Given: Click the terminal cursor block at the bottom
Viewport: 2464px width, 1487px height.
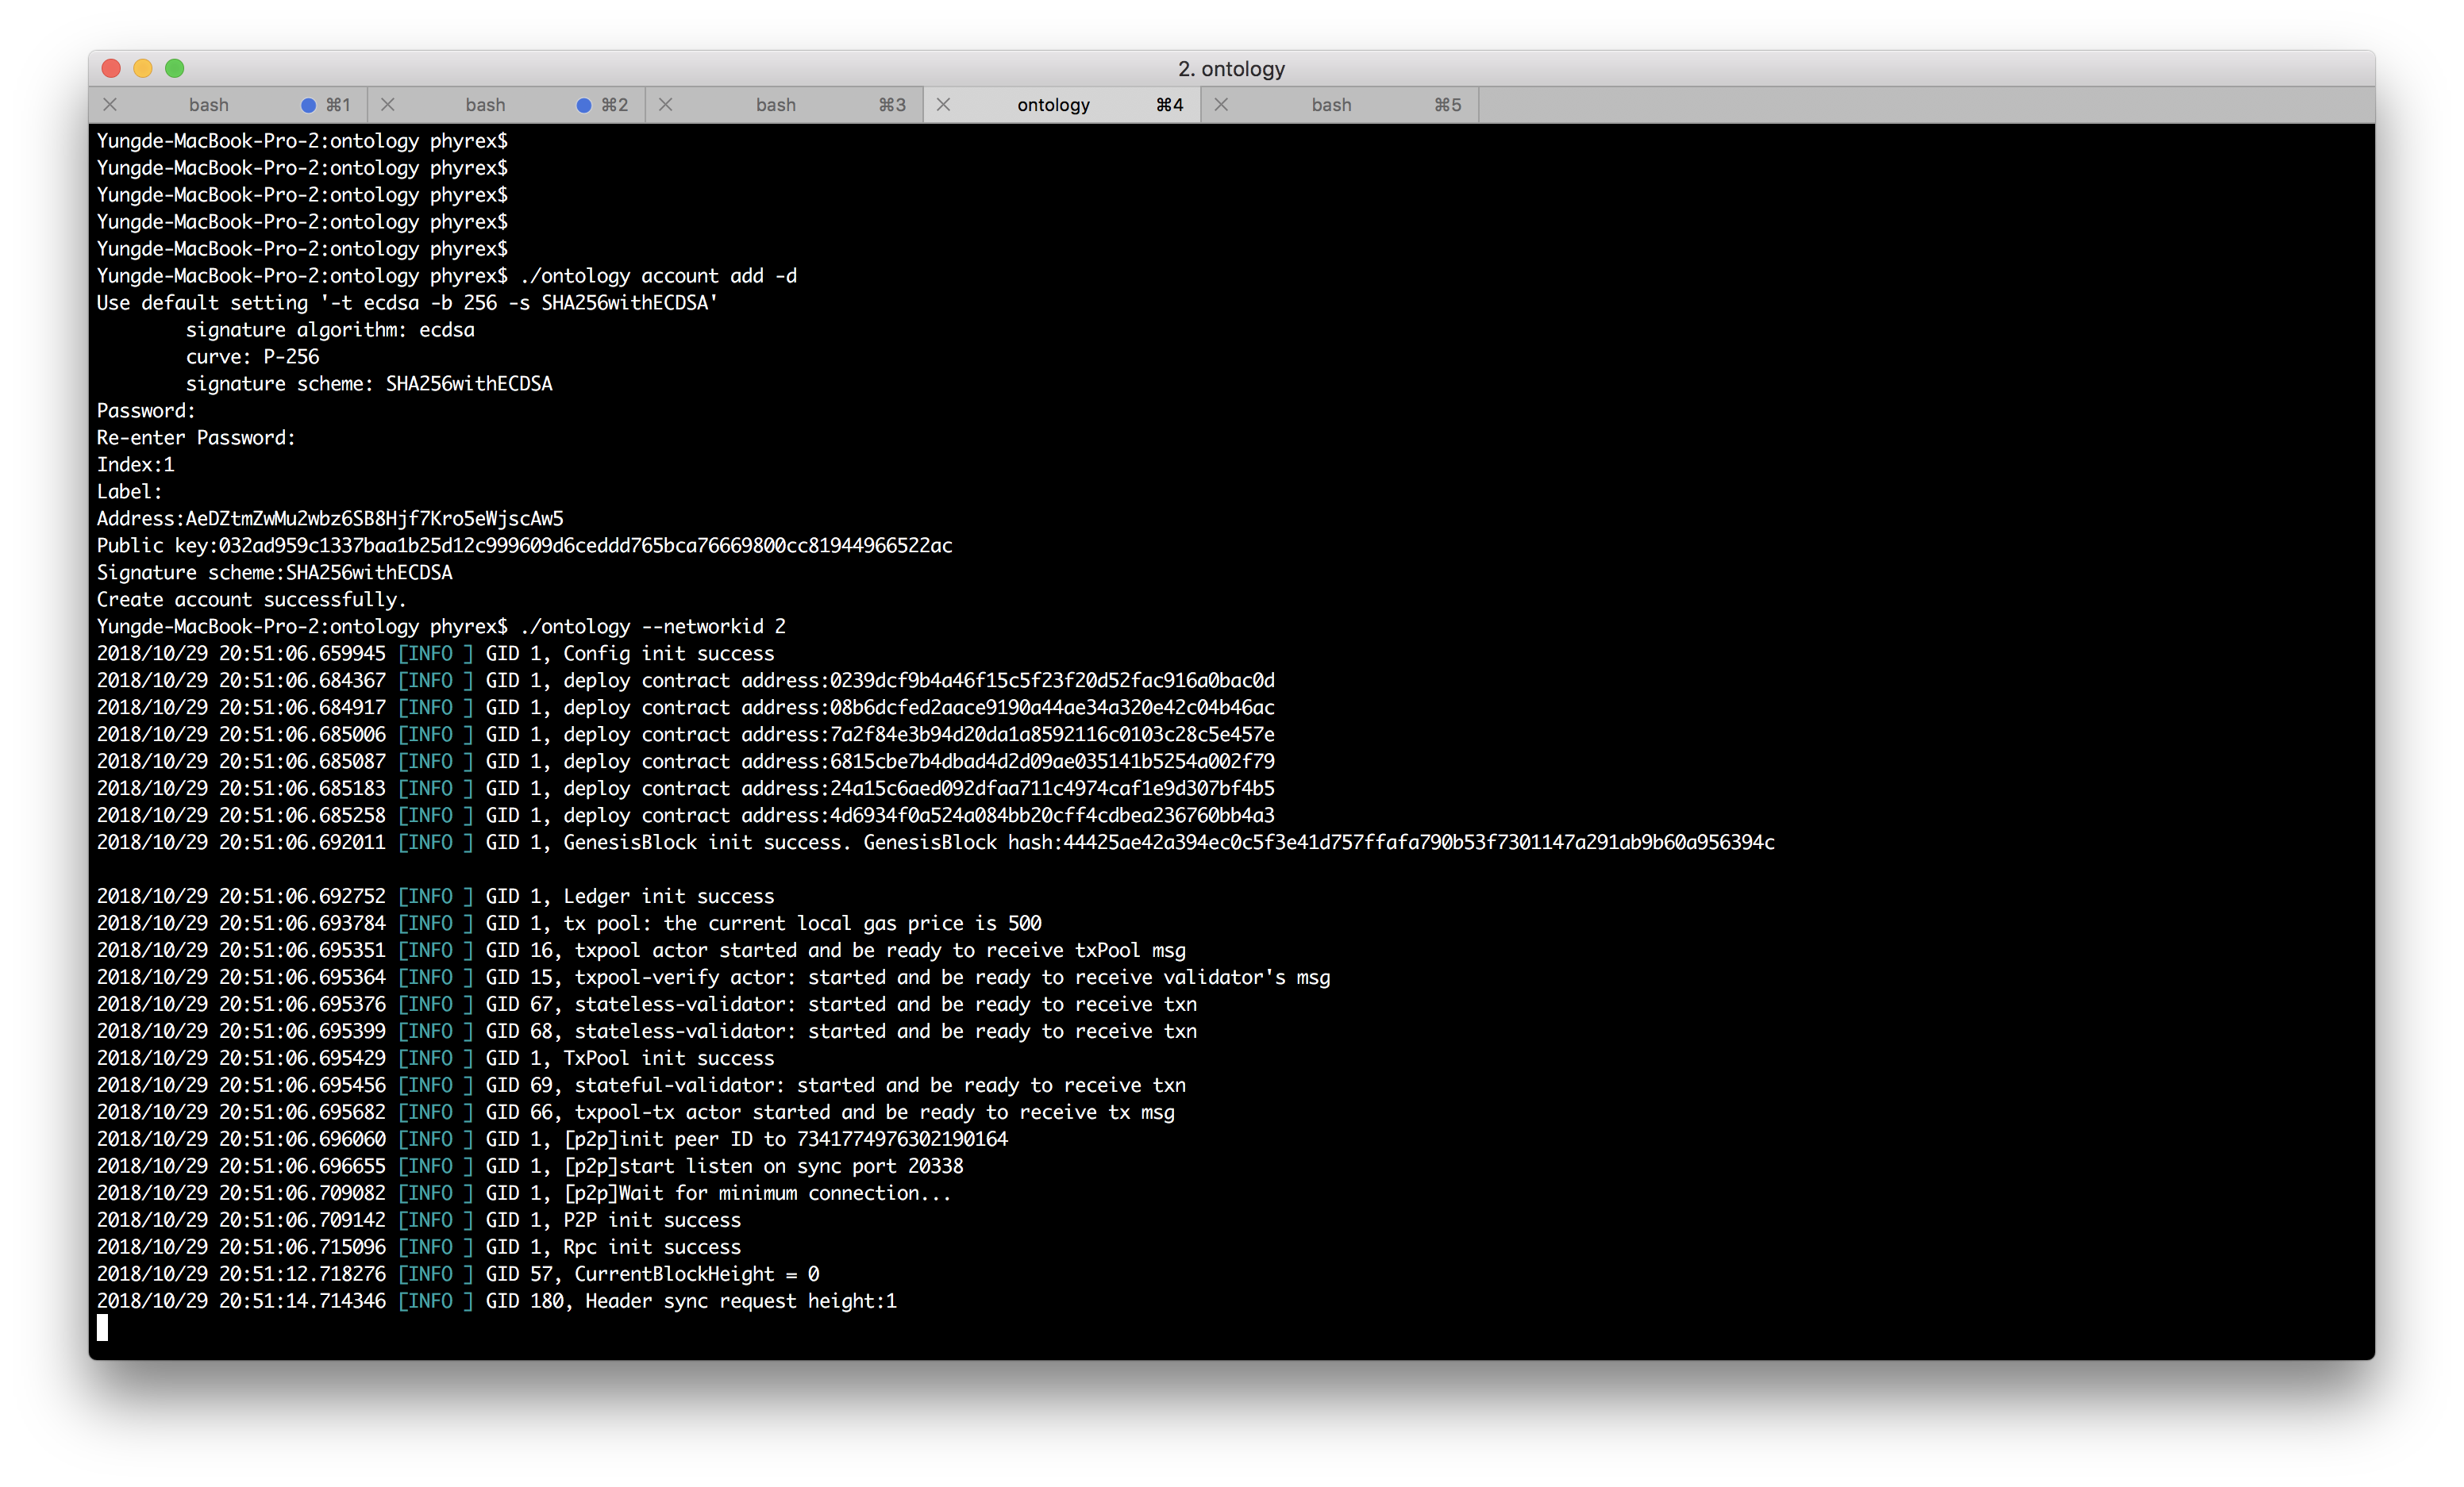Looking at the screenshot, I should [102, 1328].
